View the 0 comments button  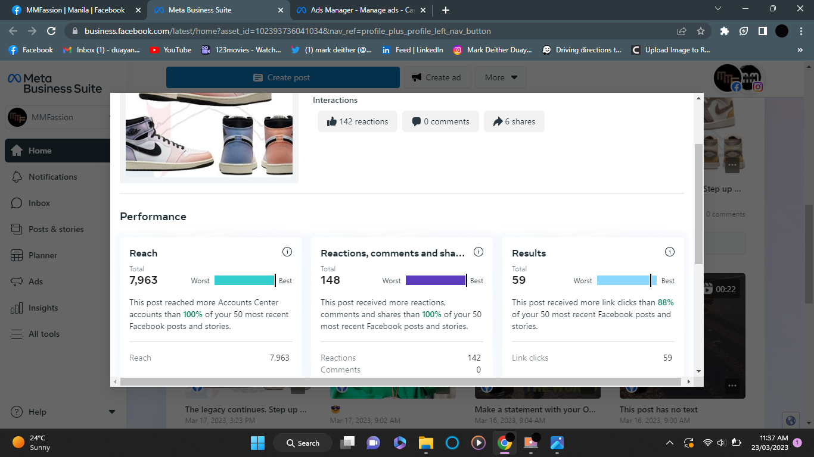(x=440, y=121)
